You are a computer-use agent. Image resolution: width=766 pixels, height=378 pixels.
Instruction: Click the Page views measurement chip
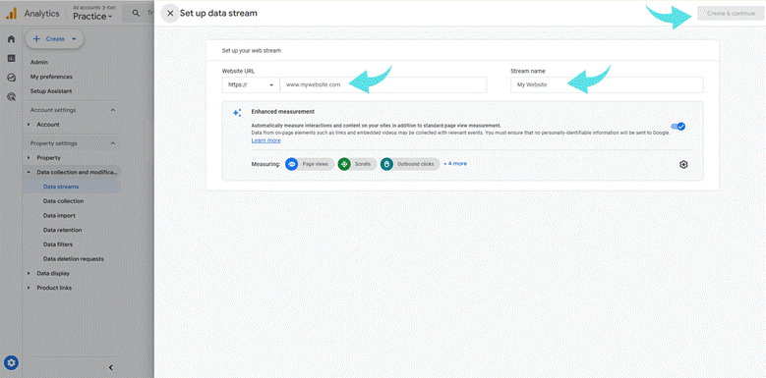click(310, 164)
